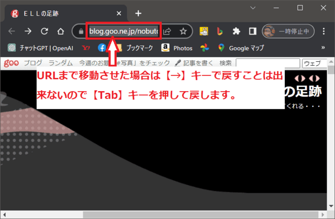Bookmark this page with the star icon
The height and width of the screenshot is (219, 335).
tap(183, 31)
